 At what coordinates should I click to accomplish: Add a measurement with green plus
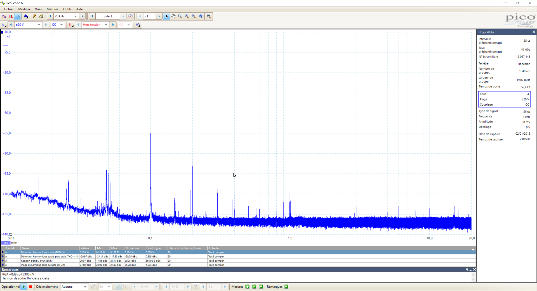click(x=247, y=287)
